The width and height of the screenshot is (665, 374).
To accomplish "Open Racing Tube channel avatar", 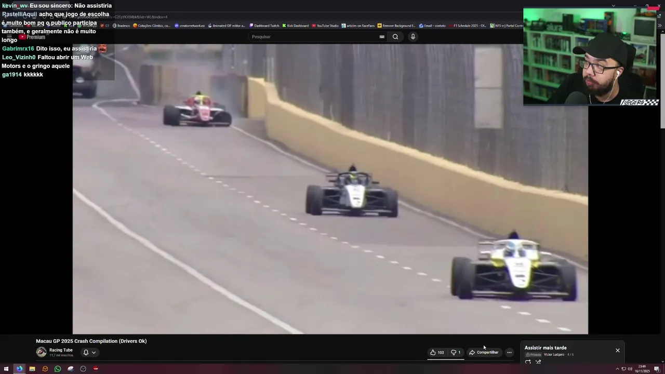I will [x=41, y=352].
